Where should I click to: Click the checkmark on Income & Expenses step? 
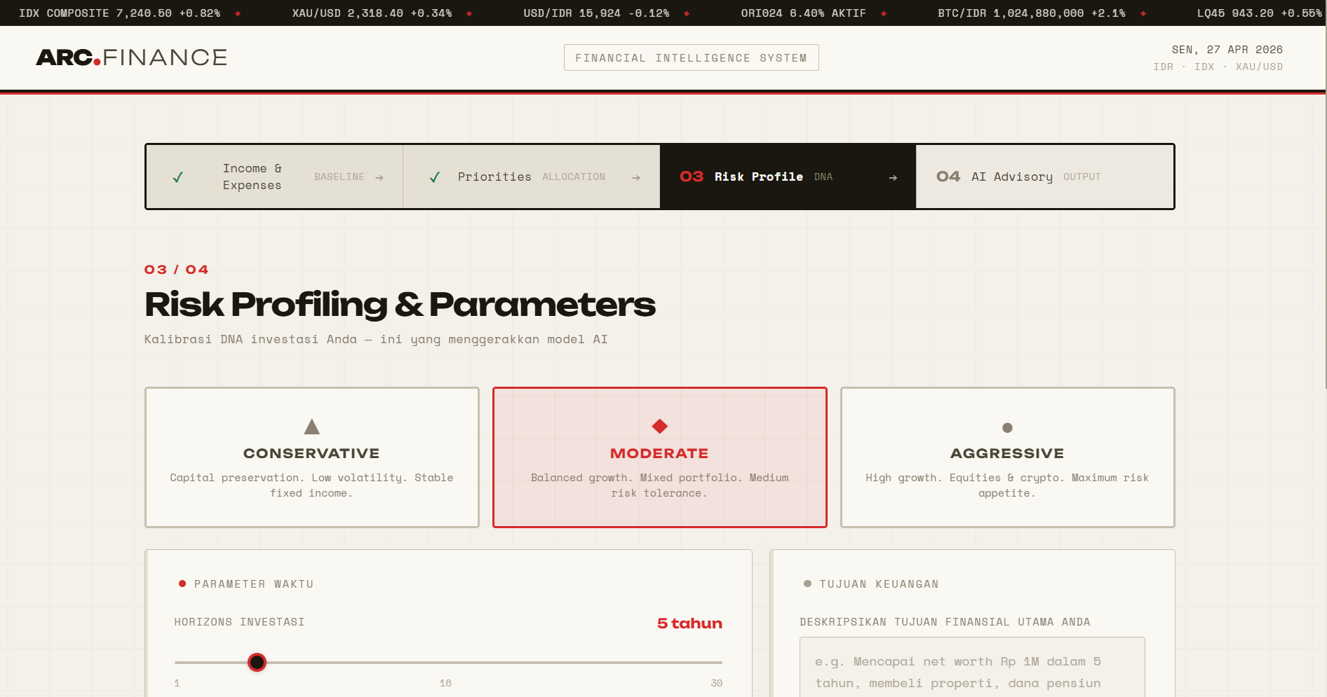[x=177, y=177]
